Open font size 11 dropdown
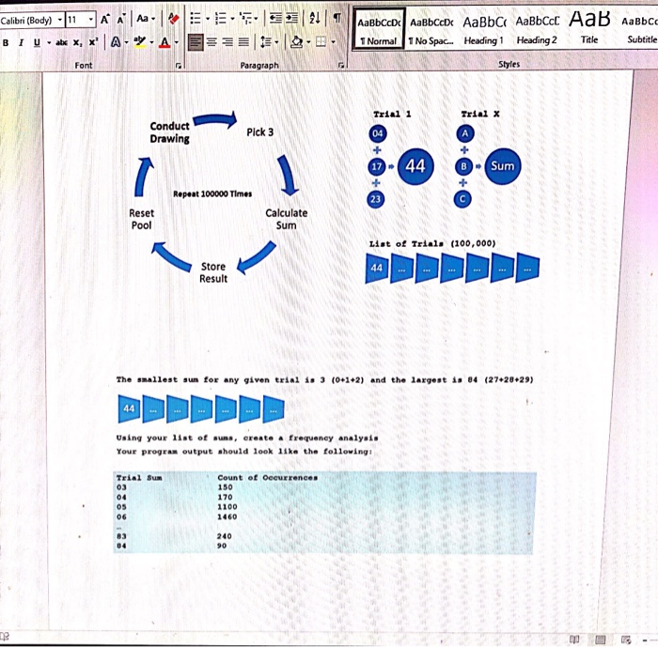 tap(90, 20)
